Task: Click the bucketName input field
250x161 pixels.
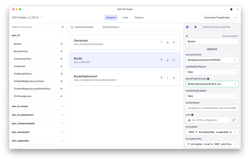Action: [x=212, y=108]
